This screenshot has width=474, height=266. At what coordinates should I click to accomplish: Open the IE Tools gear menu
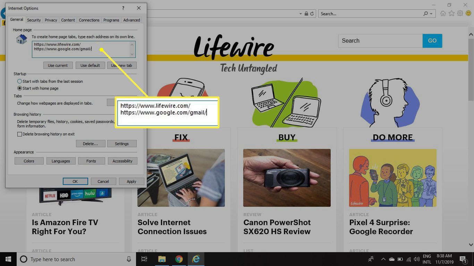[x=460, y=14]
